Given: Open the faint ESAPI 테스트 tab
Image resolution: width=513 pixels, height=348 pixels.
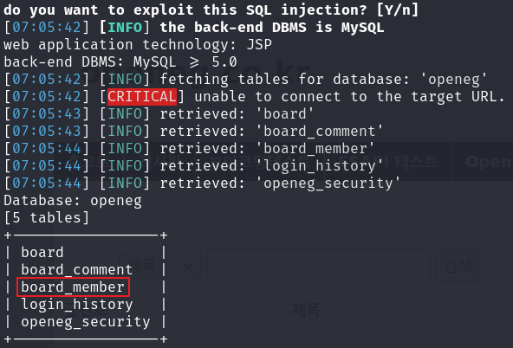Looking at the screenshot, I should [388, 161].
